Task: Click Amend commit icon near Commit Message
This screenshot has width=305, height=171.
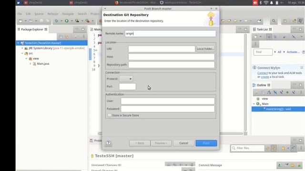Action: (x=280, y=165)
